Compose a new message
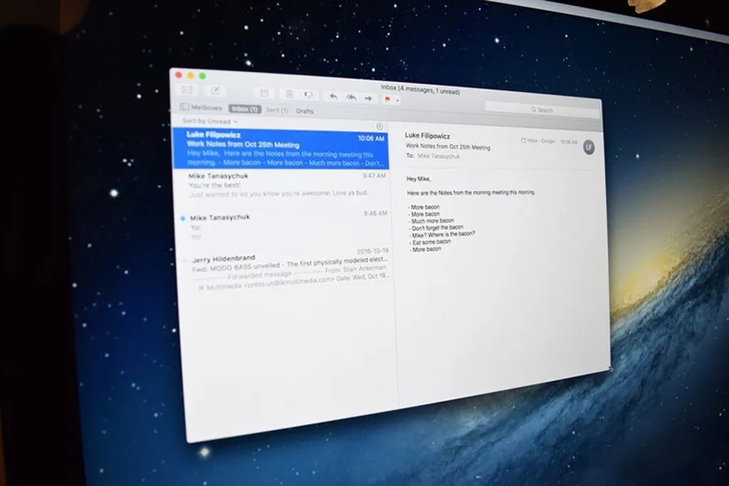Screen dimensions: 729x486 pos(214,91)
